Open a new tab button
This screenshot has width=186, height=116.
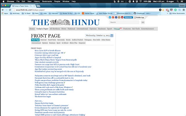tap(38, 6)
